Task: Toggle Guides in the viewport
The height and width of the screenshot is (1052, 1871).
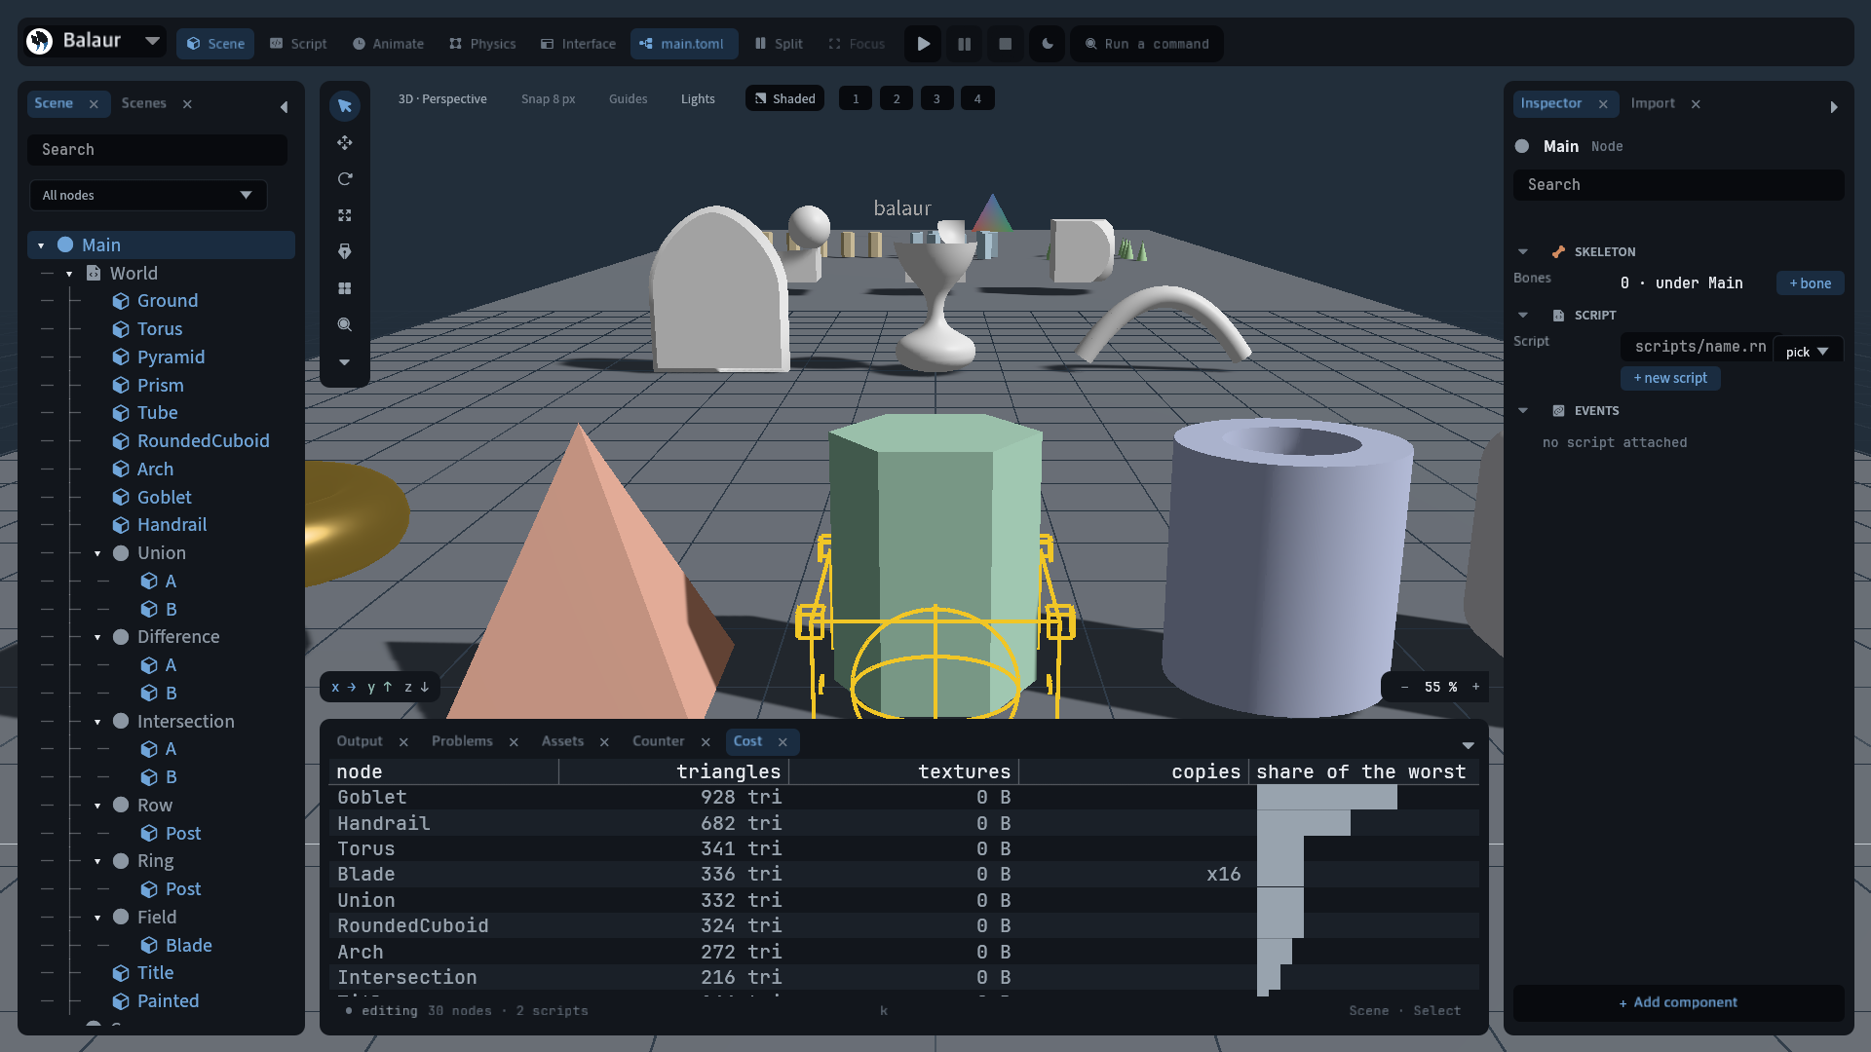Action: click(628, 98)
